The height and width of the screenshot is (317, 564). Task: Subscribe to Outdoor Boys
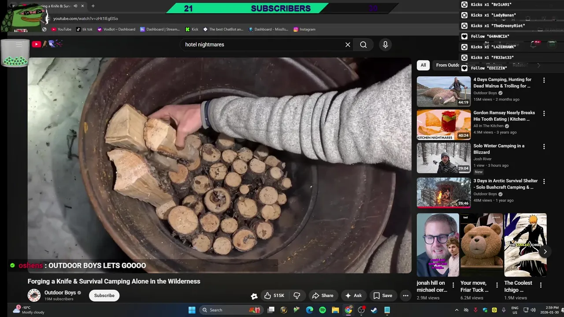(104, 295)
